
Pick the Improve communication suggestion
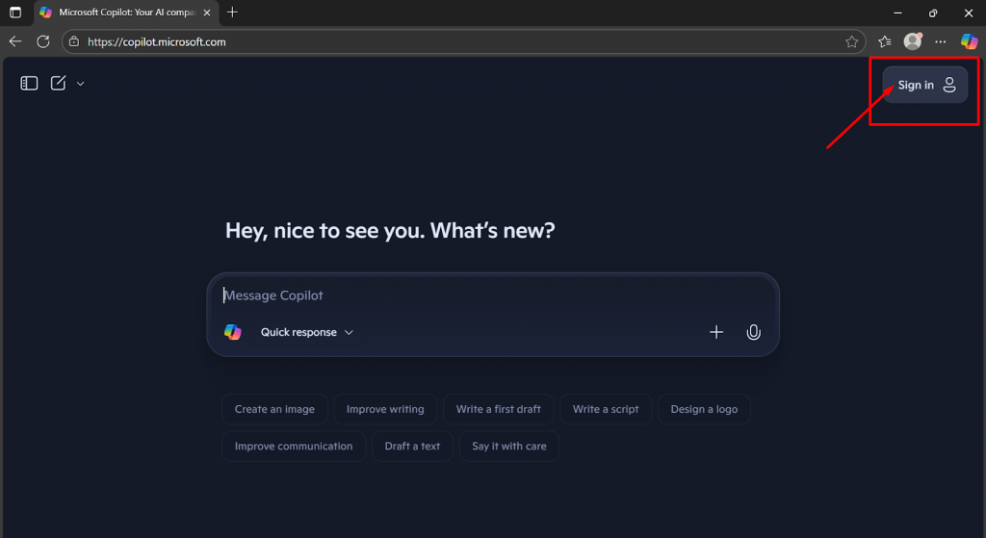(294, 447)
